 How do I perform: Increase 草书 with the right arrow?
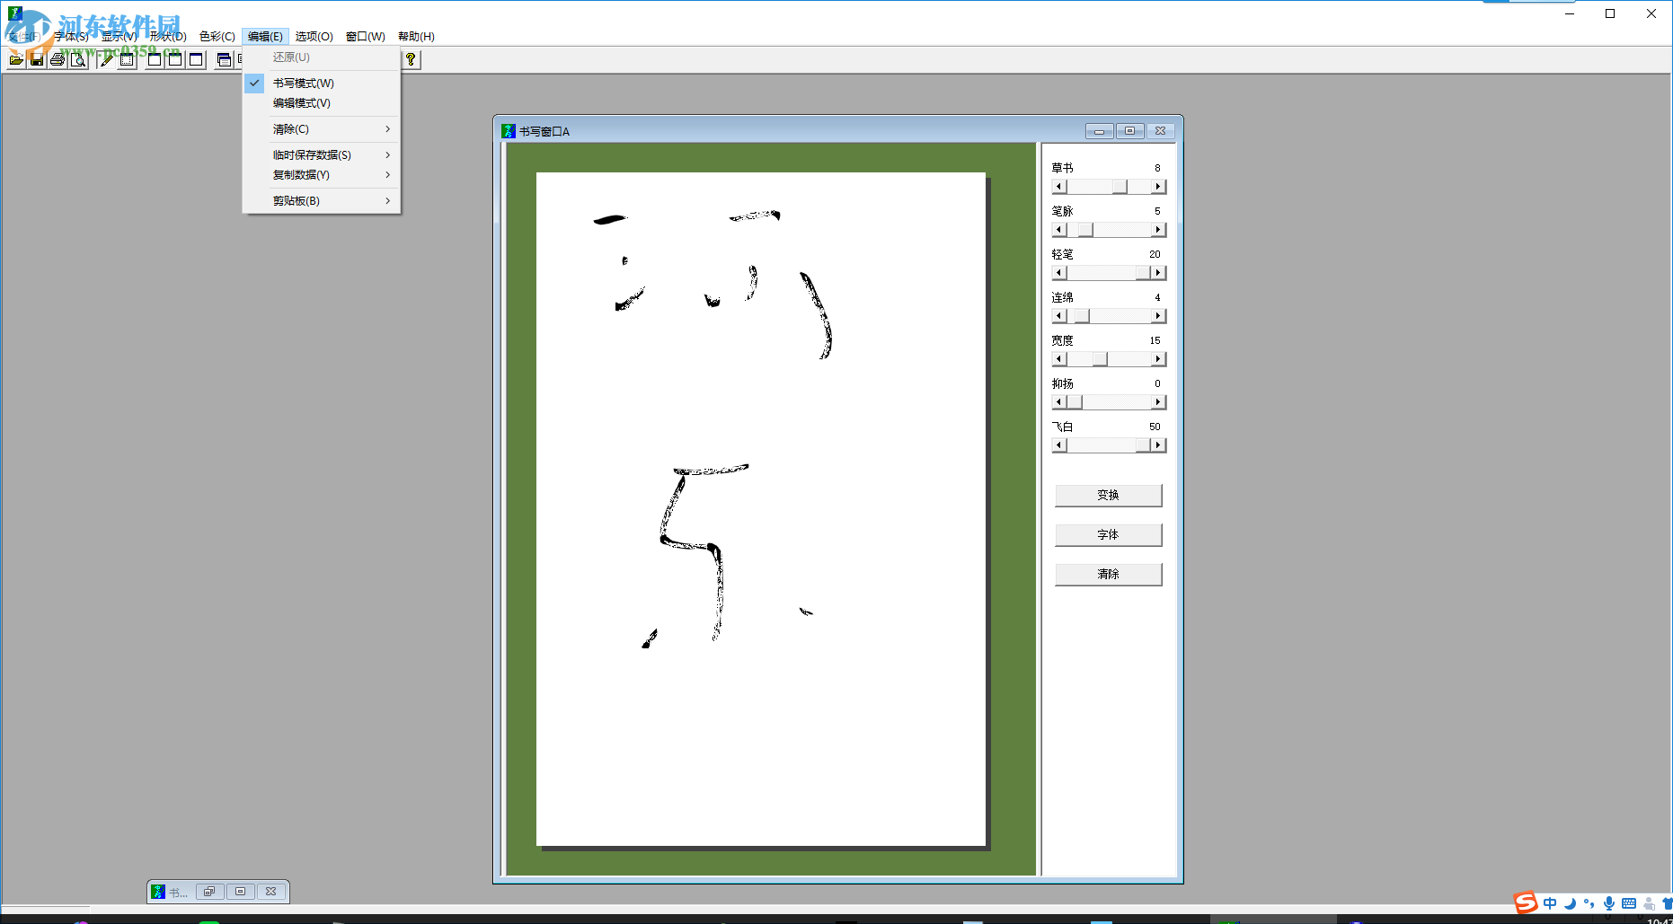[x=1158, y=187]
